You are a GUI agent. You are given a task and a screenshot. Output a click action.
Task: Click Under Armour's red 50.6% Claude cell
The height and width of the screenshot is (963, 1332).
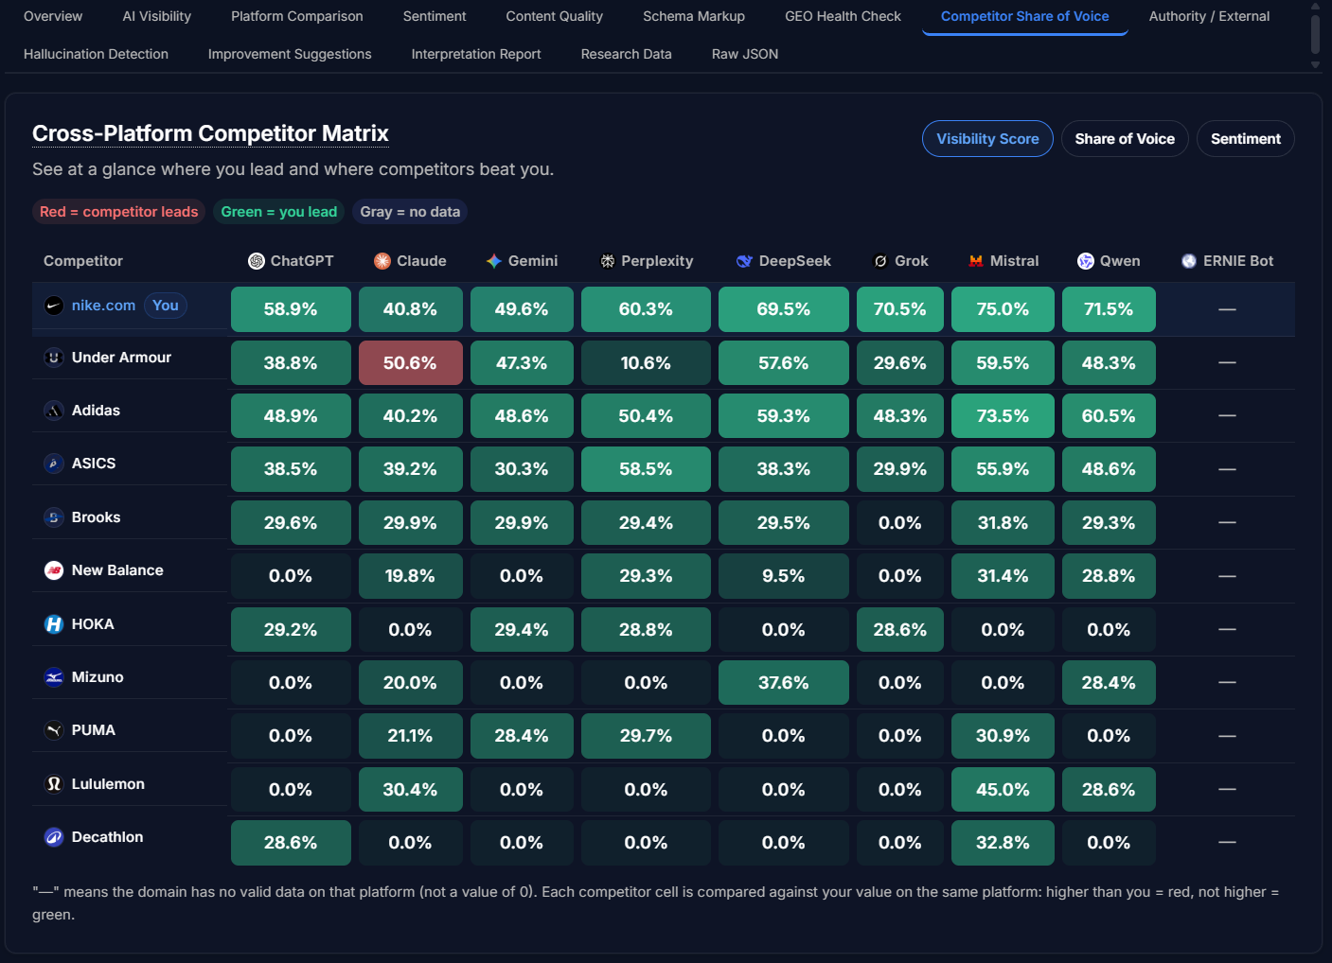pyautogui.click(x=410, y=363)
